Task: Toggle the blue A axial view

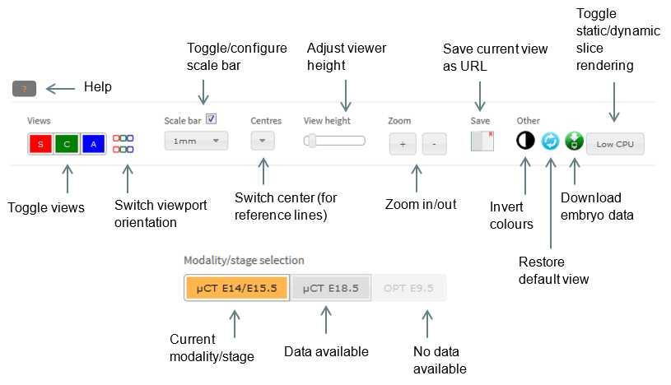Action: coord(93,144)
